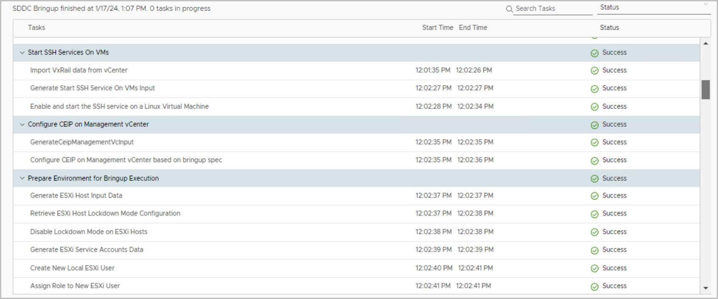Click the search magnifier icon

(x=509, y=9)
